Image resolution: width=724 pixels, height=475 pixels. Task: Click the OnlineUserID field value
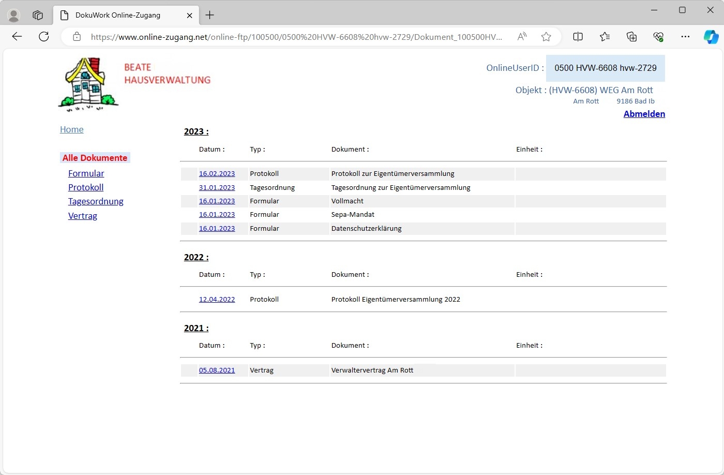coord(606,68)
